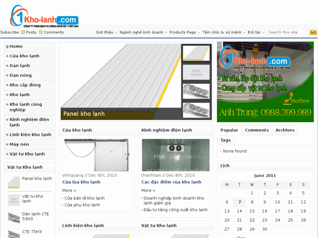Switch to the Popular tab
Screen dimensions: 318x238
[229, 130]
